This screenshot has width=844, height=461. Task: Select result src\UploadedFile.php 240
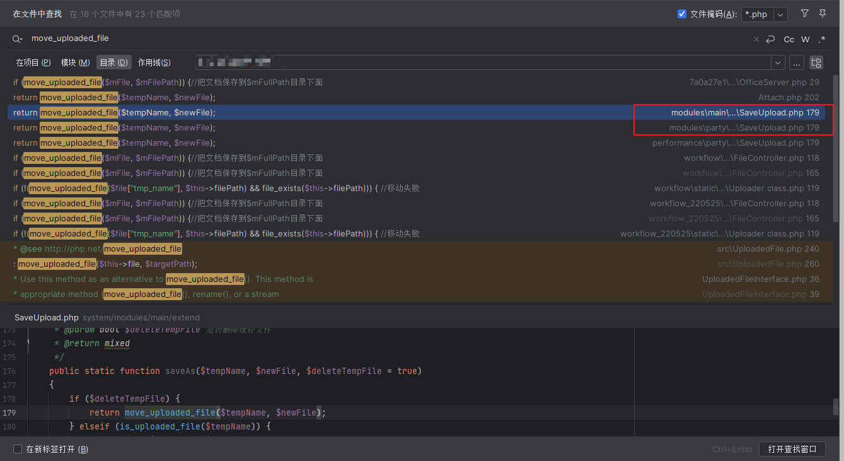coord(416,249)
